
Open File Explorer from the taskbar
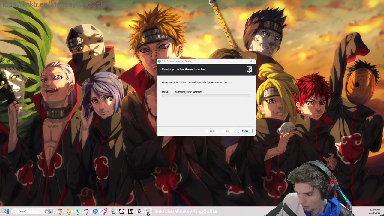point(69,211)
